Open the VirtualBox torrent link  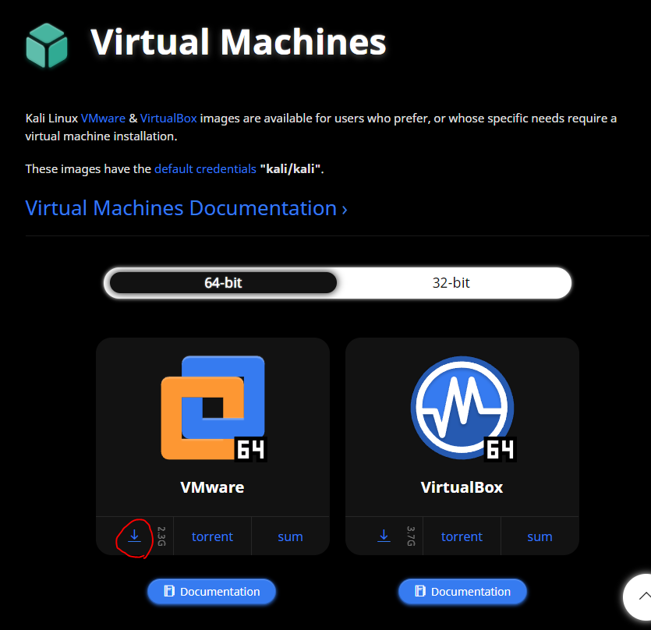[462, 536]
